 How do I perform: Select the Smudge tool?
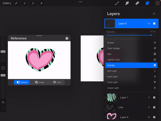tap(127, 3)
